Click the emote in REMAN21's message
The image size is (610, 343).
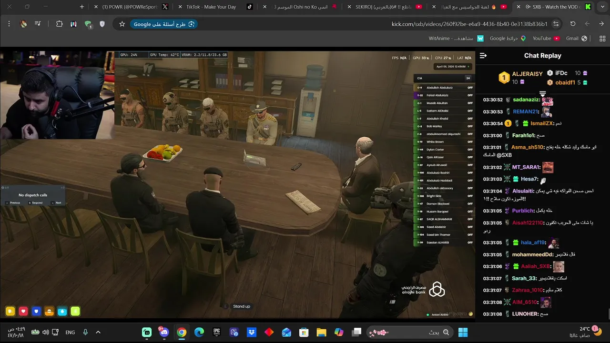click(547, 112)
